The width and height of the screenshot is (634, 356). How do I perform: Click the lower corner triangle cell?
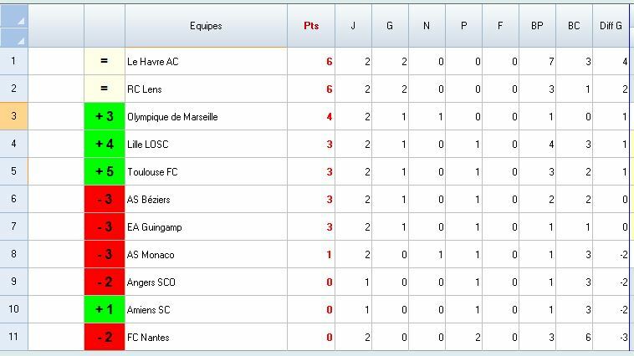coord(14,38)
